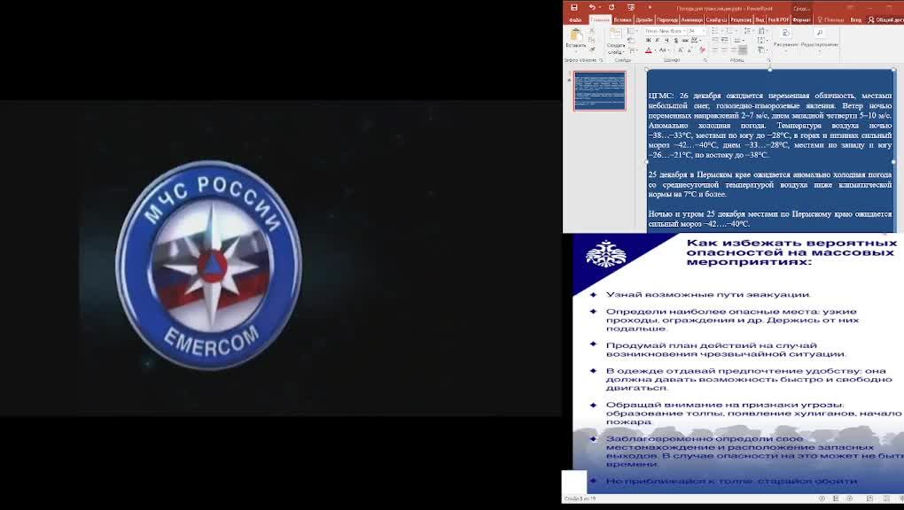The width and height of the screenshot is (904, 510).
Task: Switch to the Вставка ribbon tab
Action: [x=623, y=19]
